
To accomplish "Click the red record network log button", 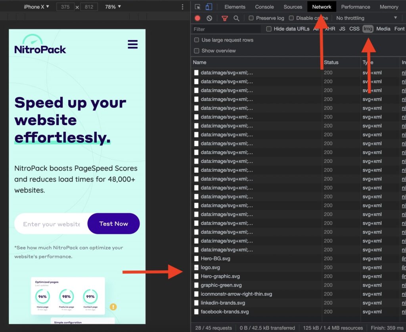I will [197, 18].
